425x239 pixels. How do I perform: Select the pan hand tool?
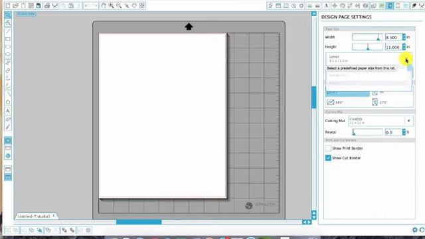(104, 5)
